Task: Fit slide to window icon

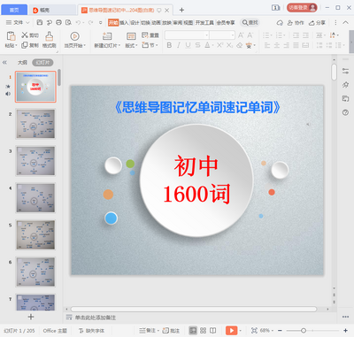Action: click(x=254, y=331)
